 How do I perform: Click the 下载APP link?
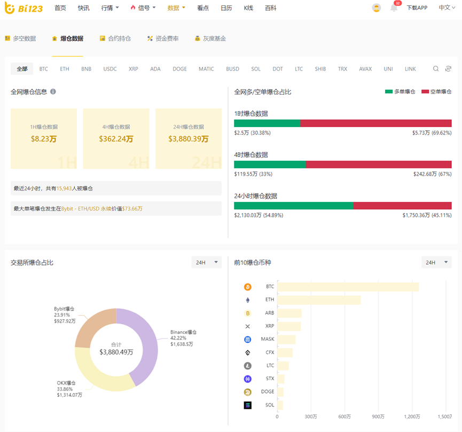(x=417, y=8)
